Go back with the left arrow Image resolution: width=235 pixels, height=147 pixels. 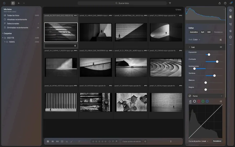click(x=19, y=3)
